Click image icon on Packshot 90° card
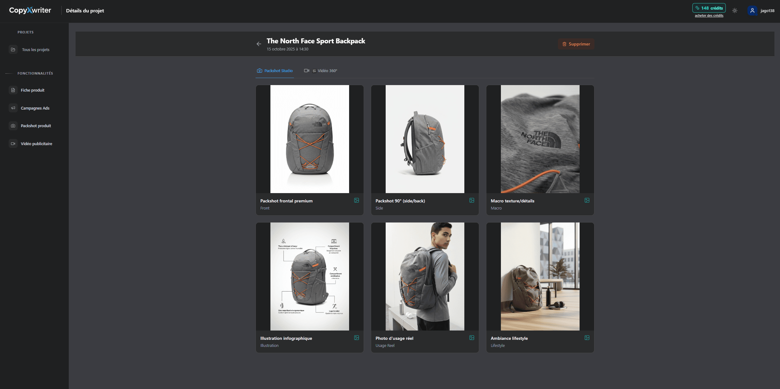Image resolution: width=780 pixels, height=389 pixels. click(x=472, y=200)
